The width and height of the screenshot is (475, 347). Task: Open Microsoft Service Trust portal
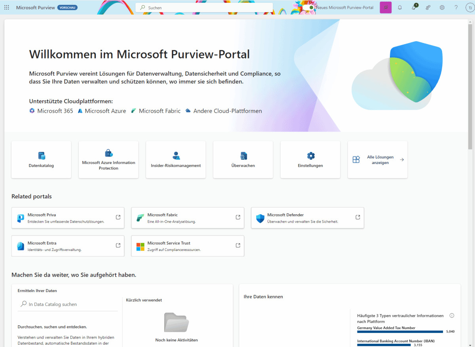[187, 246]
